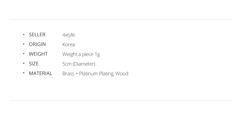Click the SIZE label
The image size is (242, 121).
[x=34, y=64]
